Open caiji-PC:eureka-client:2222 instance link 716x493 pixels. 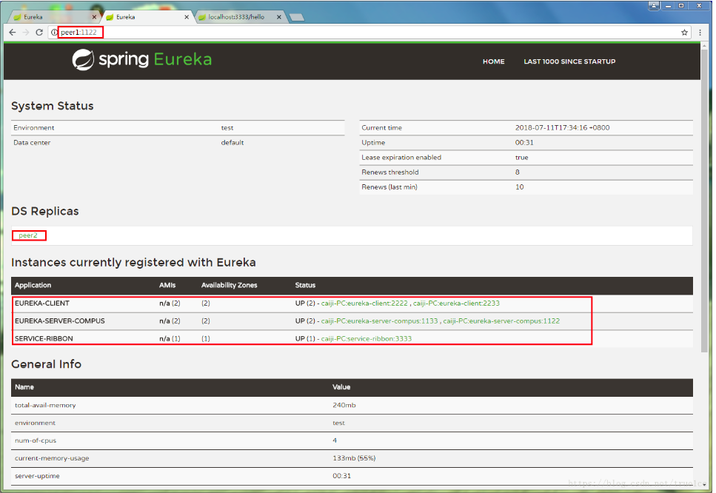pos(364,303)
